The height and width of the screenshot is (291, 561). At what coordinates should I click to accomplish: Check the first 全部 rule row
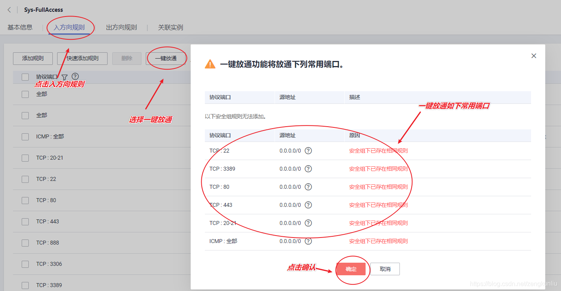tap(25, 94)
